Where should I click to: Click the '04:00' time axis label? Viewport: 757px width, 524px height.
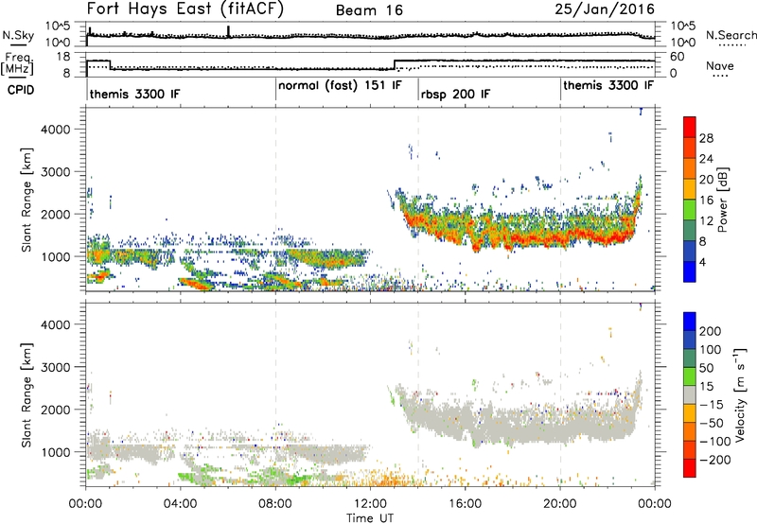coord(181,504)
